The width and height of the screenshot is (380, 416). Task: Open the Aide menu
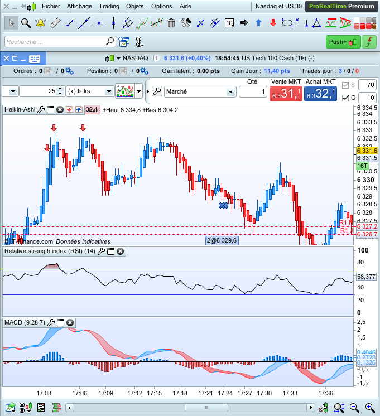click(x=185, y=6)
